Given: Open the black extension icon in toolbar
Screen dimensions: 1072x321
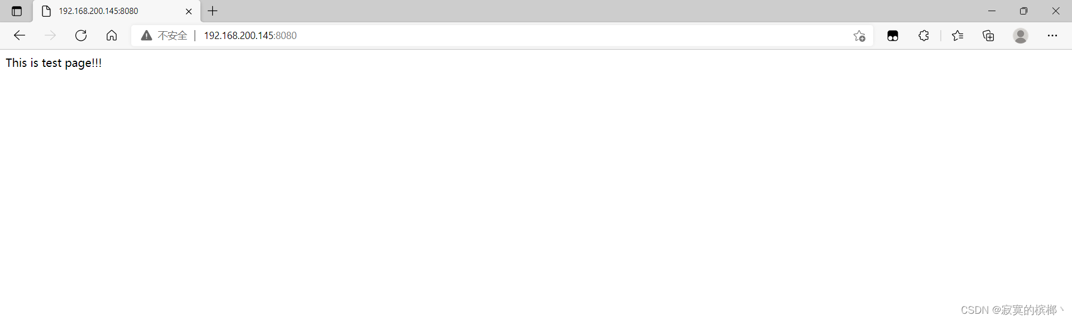Looking at the screenshot, I should (893, 36).
